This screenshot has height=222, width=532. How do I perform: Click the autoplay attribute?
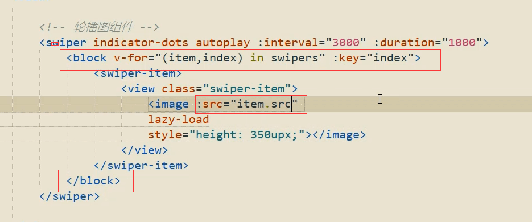pos(222,43)
